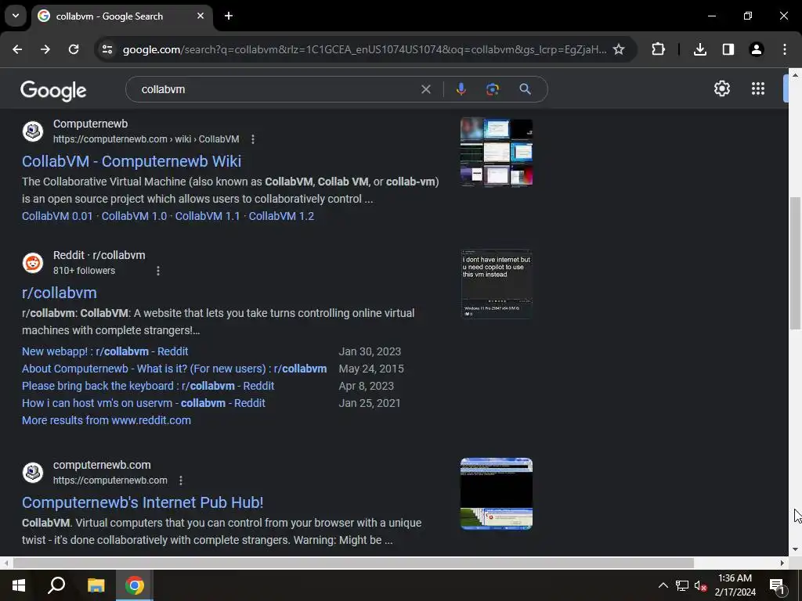
Task: Click Chrome icon in taskbar
Action: pyautogui.click(x=135, y=585)
